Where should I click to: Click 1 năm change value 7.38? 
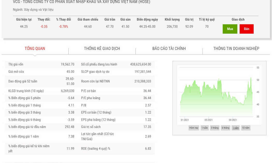point(71,137)
